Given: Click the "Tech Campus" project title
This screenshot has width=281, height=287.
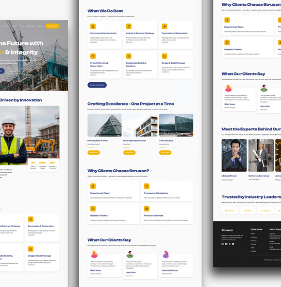Looking at the screenshot, I should (x=166, y=141).
